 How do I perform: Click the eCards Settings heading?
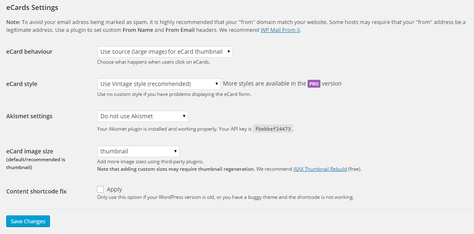(32, 7)
